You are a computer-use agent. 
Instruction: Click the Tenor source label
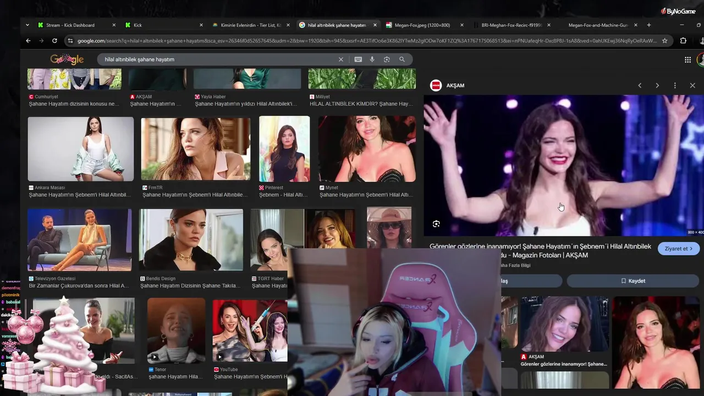click(160, 370)
